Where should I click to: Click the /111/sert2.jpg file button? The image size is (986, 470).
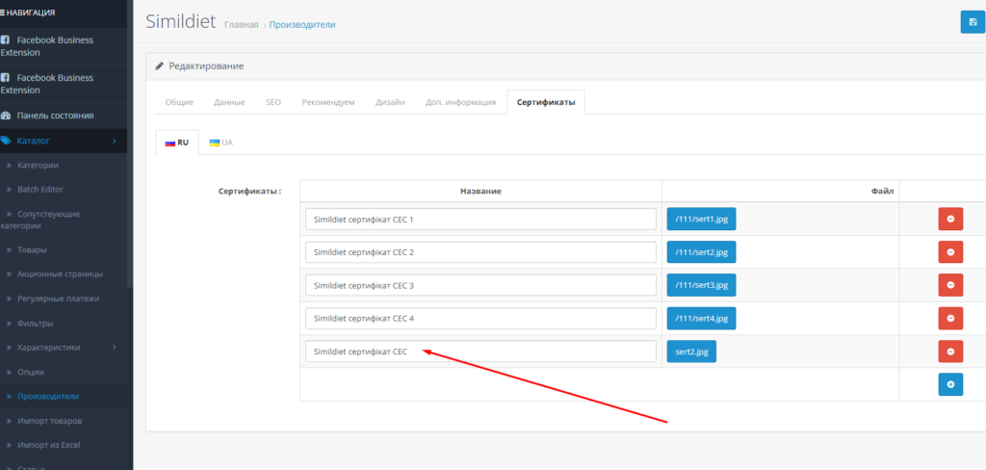tap(701, 252)
